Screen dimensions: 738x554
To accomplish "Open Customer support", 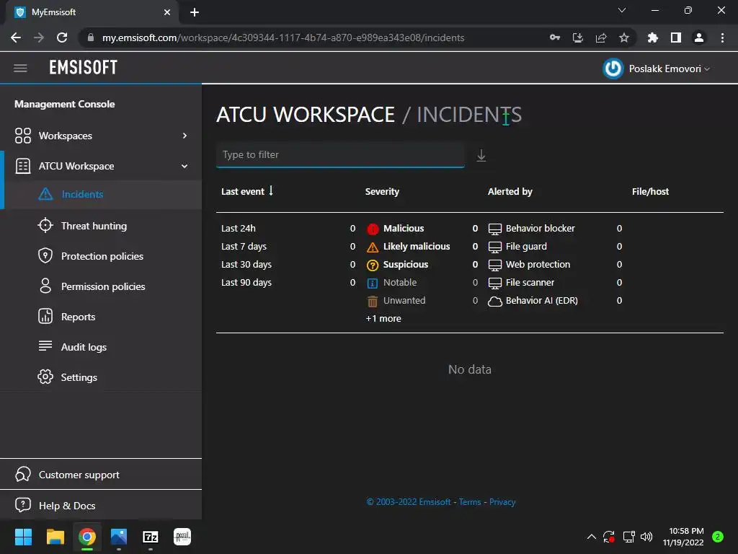I will point(79,475).
